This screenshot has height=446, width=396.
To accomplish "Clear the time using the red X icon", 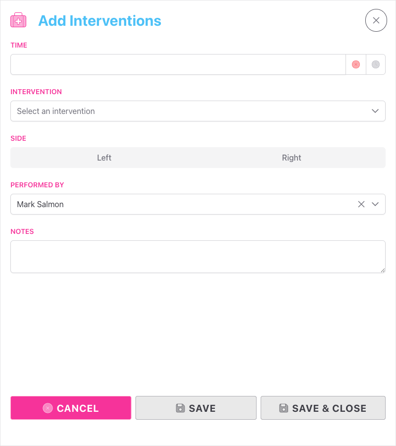I will [x=355, y=64].
